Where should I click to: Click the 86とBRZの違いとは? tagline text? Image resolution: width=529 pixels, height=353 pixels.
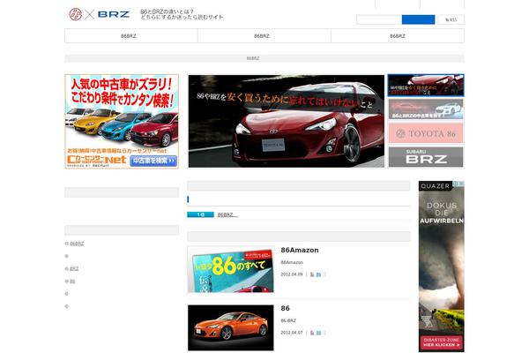click(167, 11)
